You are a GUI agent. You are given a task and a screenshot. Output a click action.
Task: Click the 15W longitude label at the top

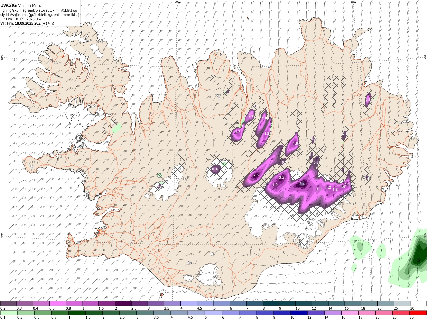coord(353,2)
